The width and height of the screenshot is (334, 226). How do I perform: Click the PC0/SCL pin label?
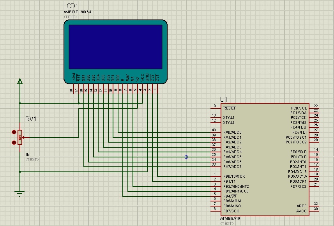pos(299,108)
